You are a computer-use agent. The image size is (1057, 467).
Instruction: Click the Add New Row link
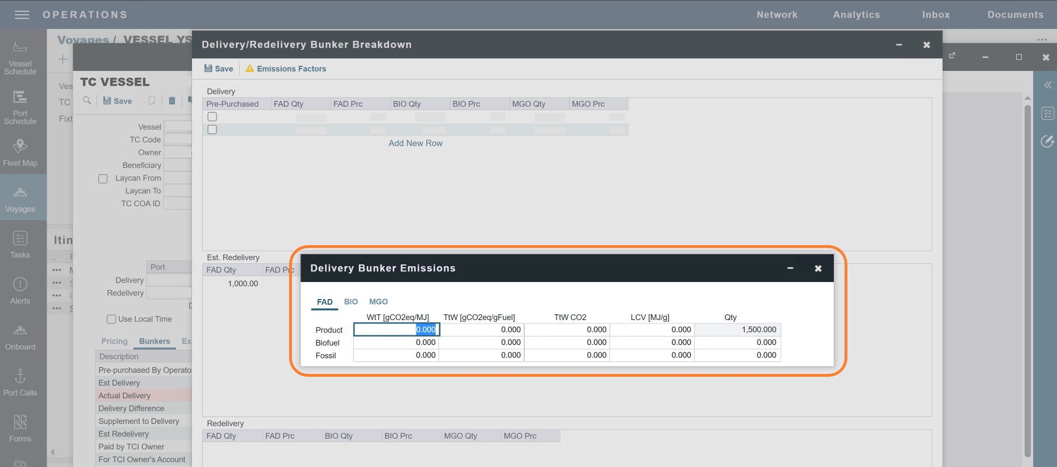(415, 144)
